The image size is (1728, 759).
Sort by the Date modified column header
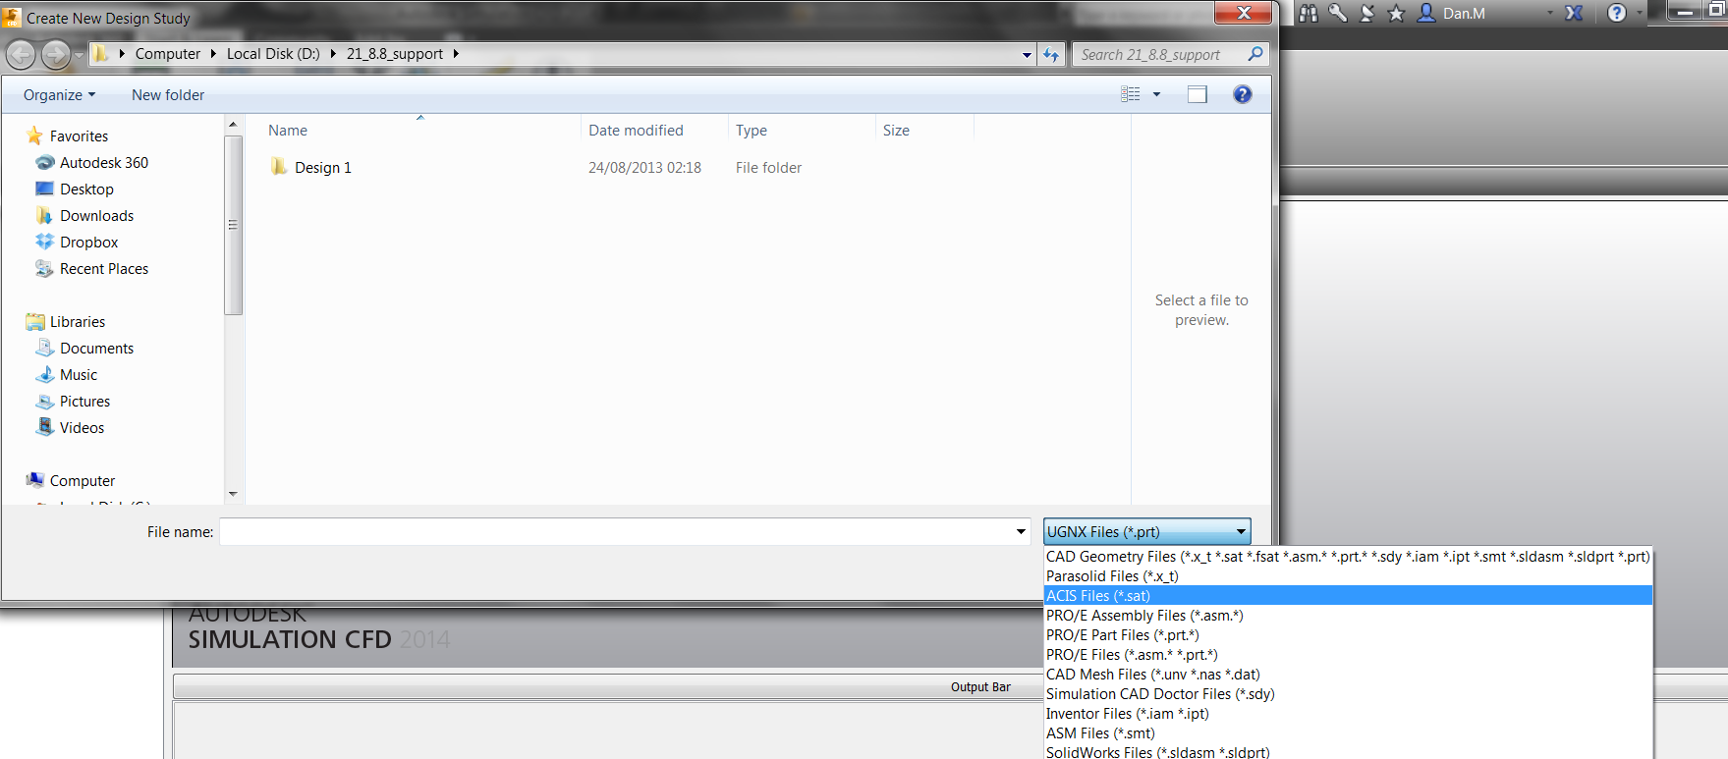tap(636, 131)
